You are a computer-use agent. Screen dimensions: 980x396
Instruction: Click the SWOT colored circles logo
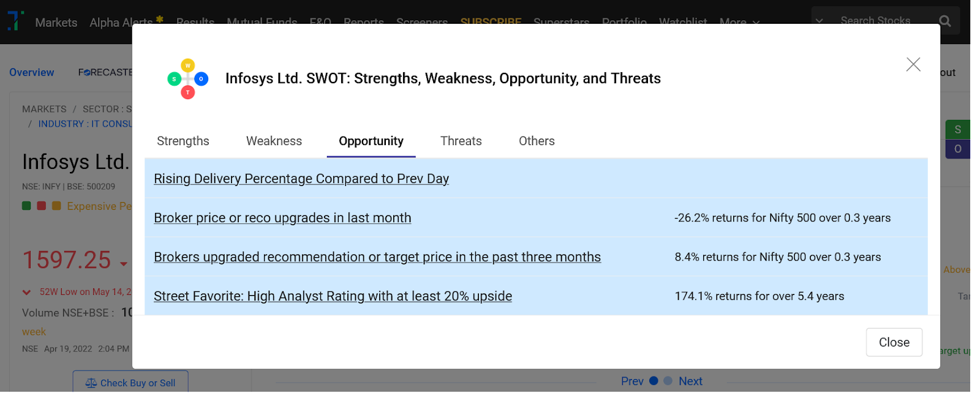coord(188,79)
